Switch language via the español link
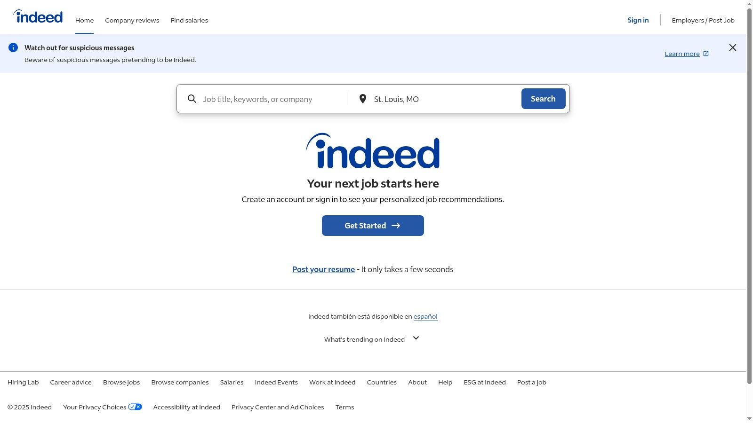Image resolution: width=753 pixels, height=423 pixels. (x=425, y=316)
